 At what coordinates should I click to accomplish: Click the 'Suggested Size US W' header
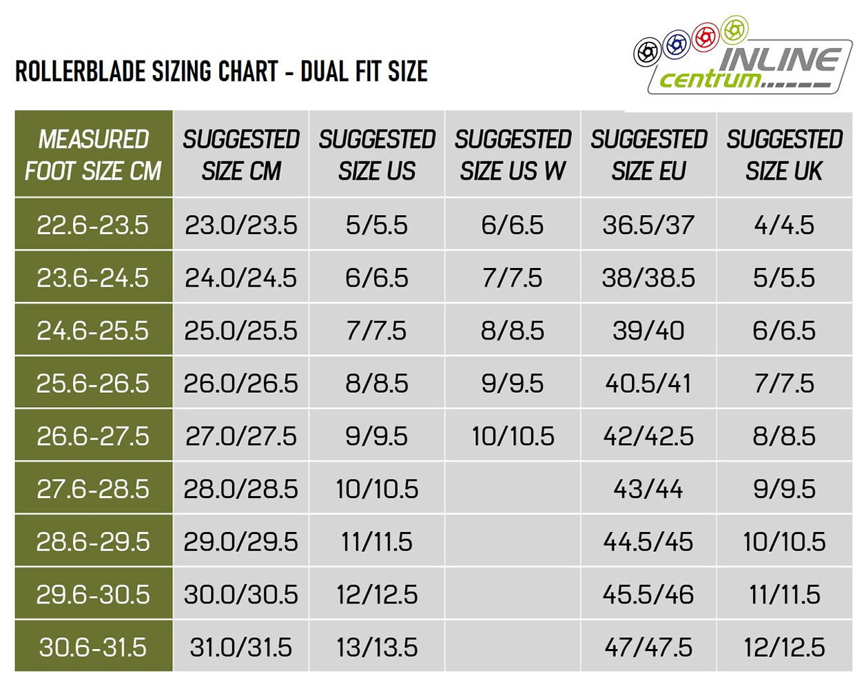(513, 155)
